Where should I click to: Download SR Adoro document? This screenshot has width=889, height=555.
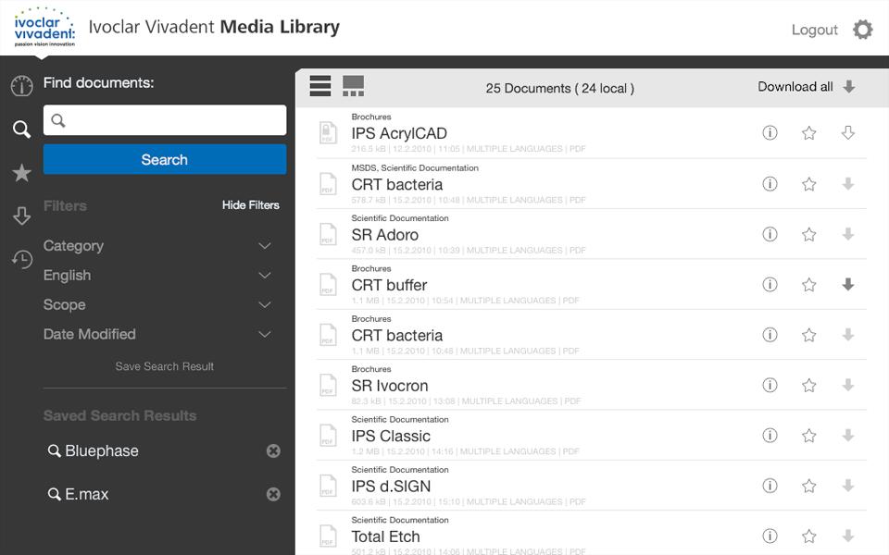(x=848, y=234)
